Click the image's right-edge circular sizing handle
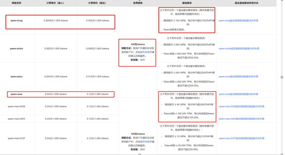This screenshot has width=285, height=155. (282, 77)
